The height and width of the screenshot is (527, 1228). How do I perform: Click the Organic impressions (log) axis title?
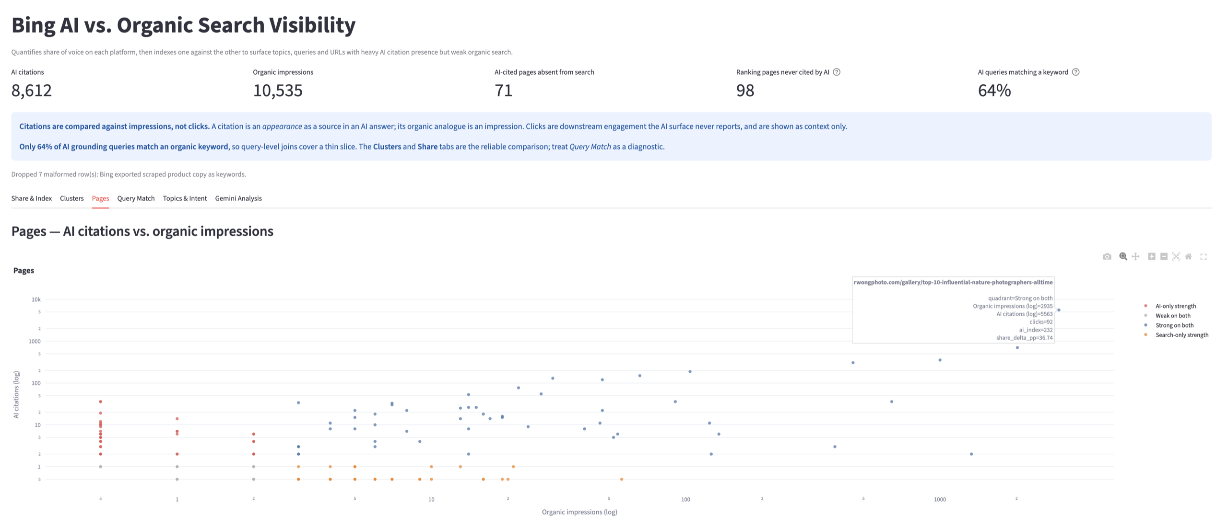(579, 512)
